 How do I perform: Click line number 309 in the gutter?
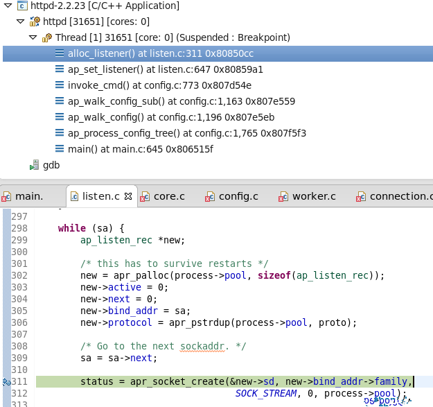(x=19, y=358)
